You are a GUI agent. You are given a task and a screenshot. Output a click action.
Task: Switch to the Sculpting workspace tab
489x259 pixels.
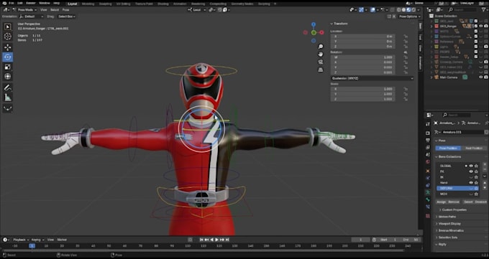pyautogui.click(x=105, y=4)
